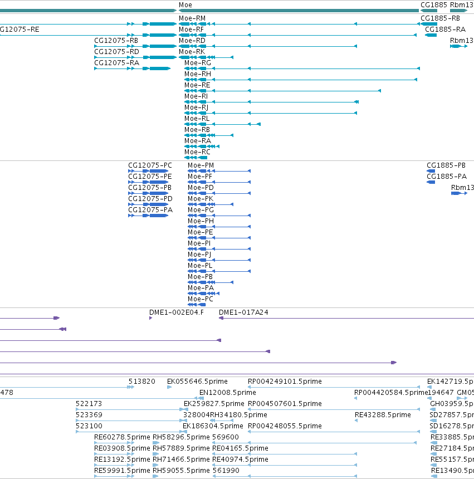Click the RH59055.5prime EST label
The image size is (474, 479).
pos(181,471)
